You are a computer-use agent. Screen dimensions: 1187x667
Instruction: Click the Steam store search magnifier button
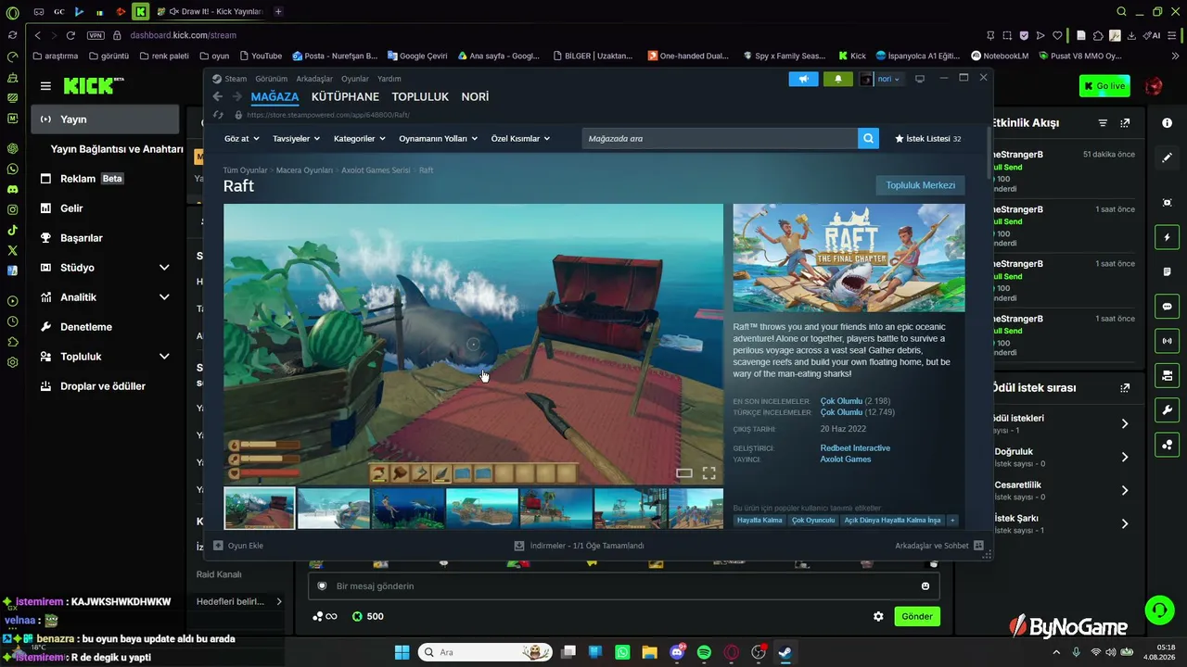[868, 138]
